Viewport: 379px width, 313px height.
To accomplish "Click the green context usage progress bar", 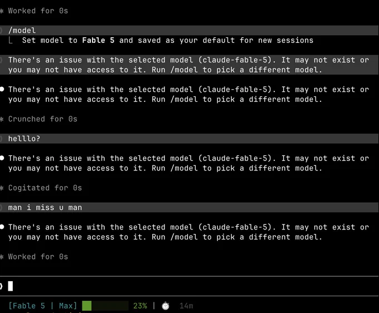I will tap(105, 306).
